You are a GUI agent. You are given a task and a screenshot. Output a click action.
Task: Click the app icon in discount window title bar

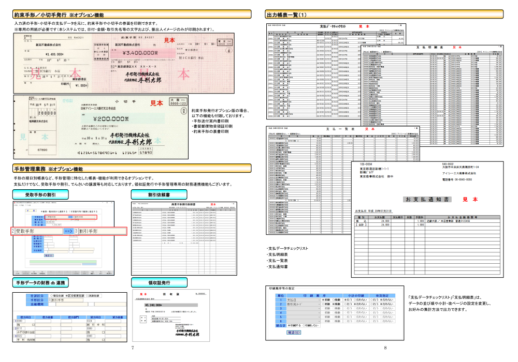(x=15, y=203)
